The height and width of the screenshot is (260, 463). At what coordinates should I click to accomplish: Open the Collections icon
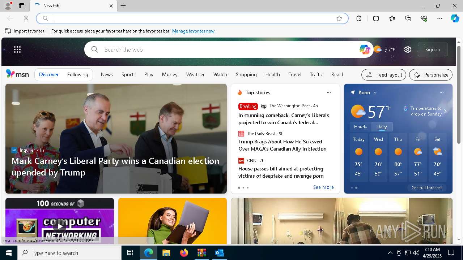408,18
